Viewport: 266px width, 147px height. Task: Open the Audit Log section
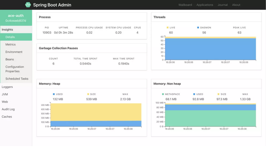pos(16,109)
